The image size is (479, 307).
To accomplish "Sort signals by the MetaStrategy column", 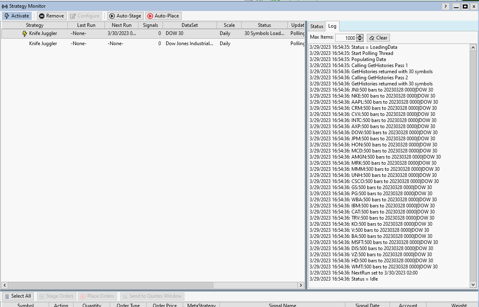I will coord(202,305).
